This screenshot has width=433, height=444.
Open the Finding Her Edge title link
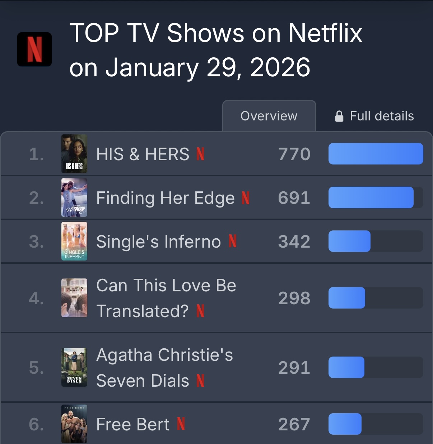[166, 198]
